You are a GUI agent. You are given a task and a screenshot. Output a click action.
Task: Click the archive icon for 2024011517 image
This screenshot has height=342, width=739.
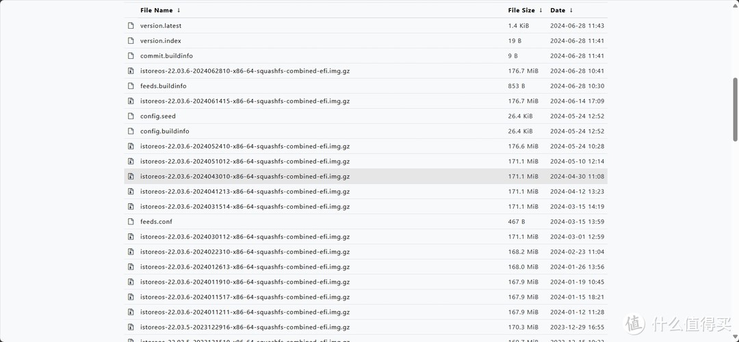(131, 297)
